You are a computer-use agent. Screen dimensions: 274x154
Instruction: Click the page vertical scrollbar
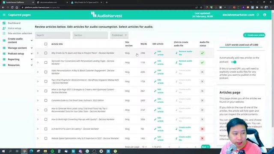[273, 70]
